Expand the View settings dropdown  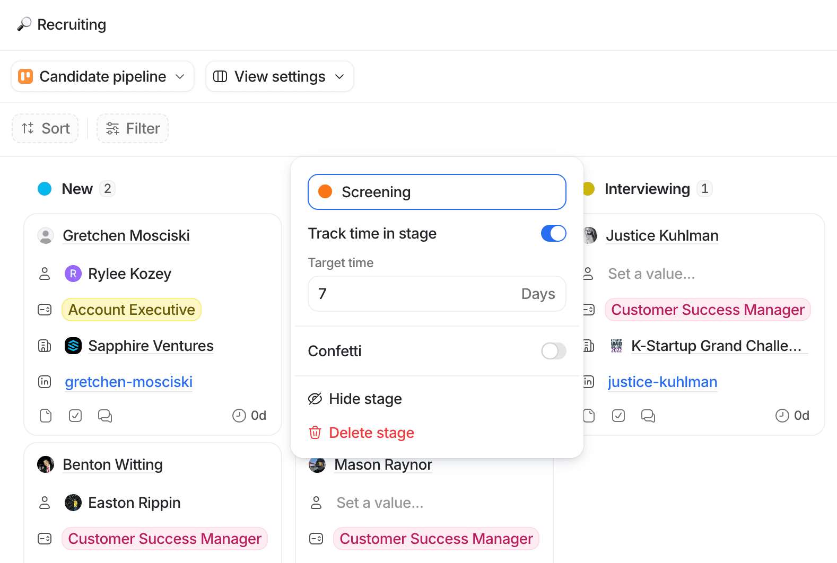pyautogui.click(x=280, y=76)
